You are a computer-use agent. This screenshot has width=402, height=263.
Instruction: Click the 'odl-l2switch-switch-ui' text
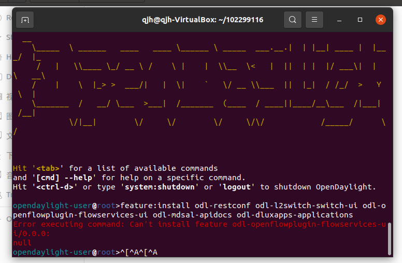point(306,206)
